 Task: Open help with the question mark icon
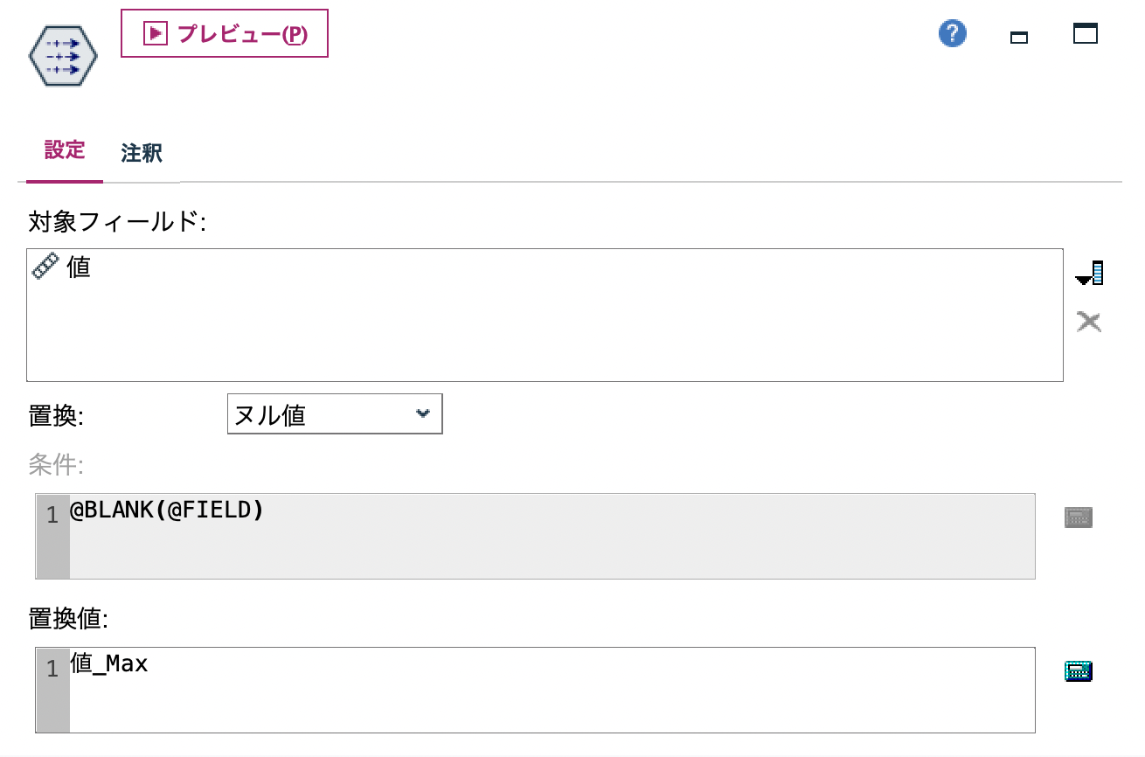(x=952, y=32)
